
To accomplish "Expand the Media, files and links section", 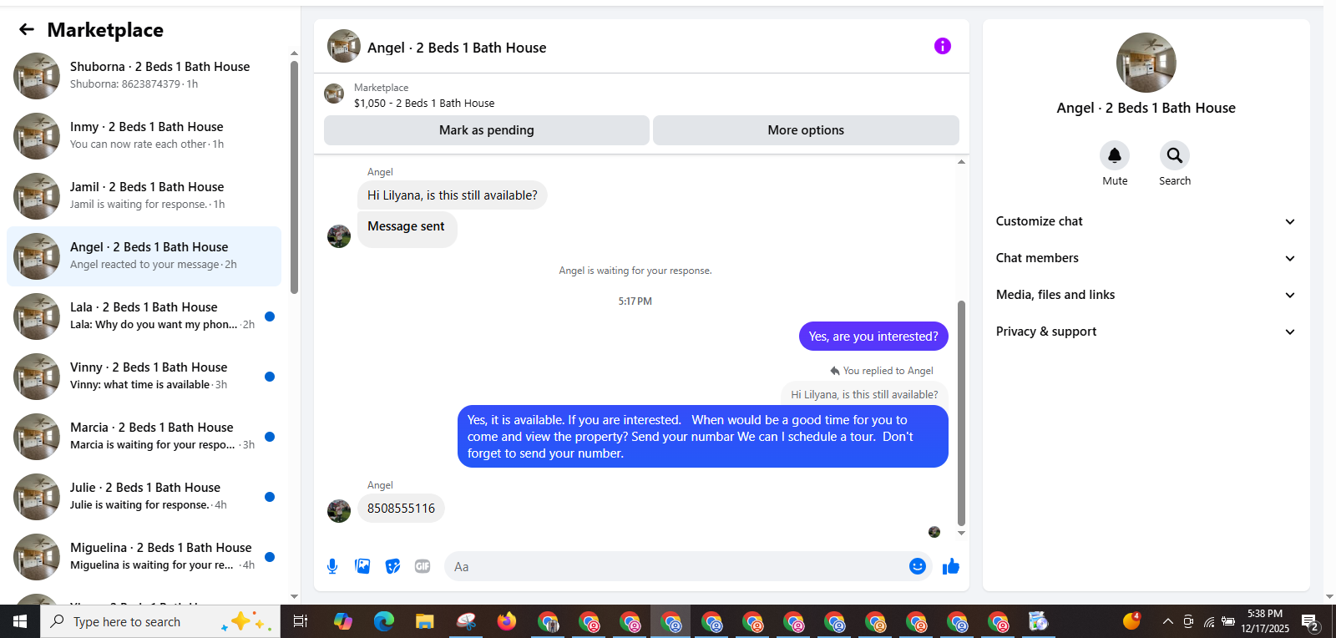I will pyautogui.click(x=1146, y=295).
